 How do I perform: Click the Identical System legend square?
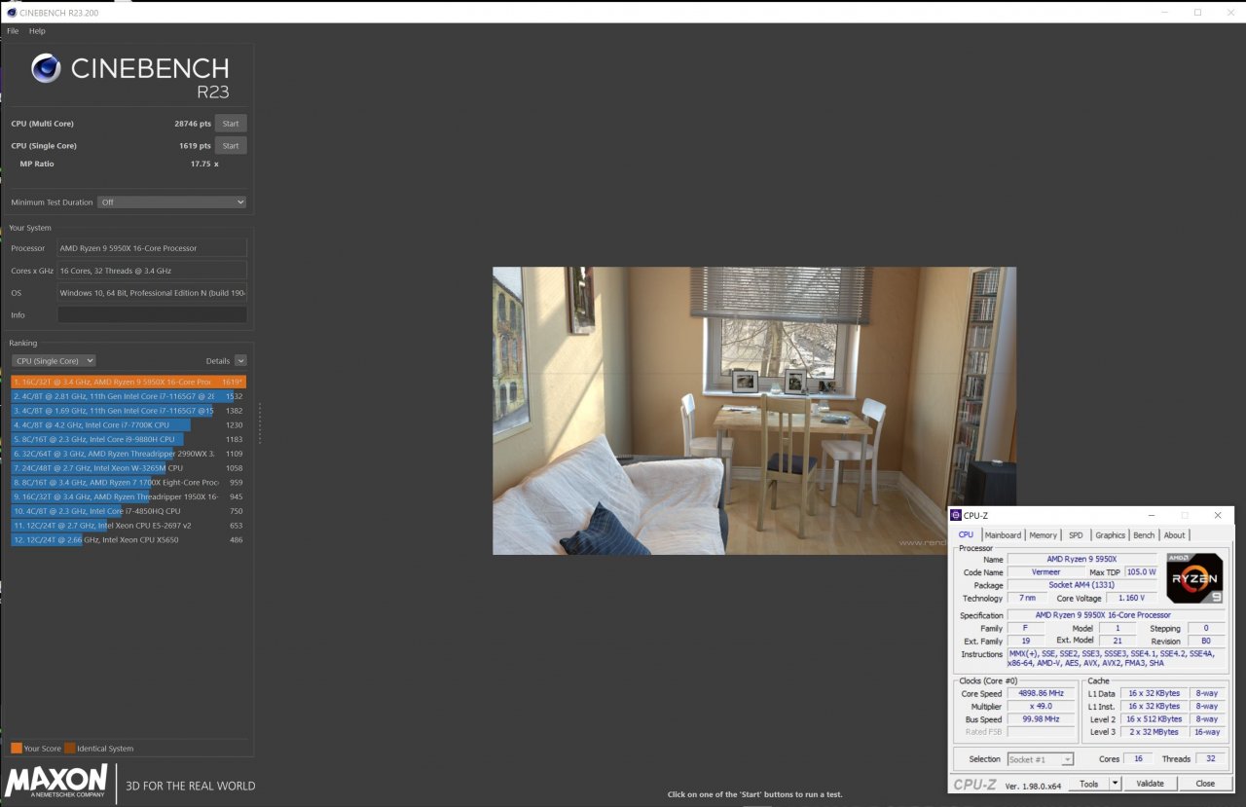coord(70,749)
